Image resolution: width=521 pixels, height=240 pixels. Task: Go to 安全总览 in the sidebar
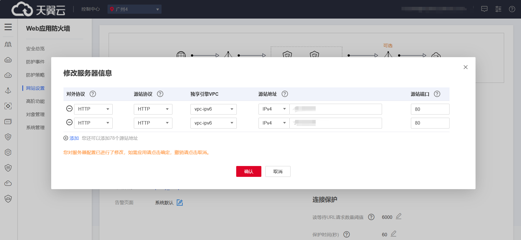tap(35, 49)
